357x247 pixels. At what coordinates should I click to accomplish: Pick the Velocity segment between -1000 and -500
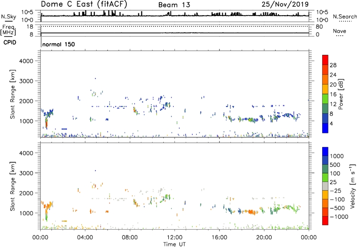325,212
